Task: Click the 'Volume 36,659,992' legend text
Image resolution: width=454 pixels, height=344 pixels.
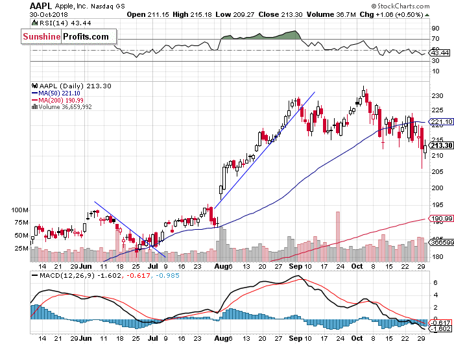Action: click(x=65, y=107)
